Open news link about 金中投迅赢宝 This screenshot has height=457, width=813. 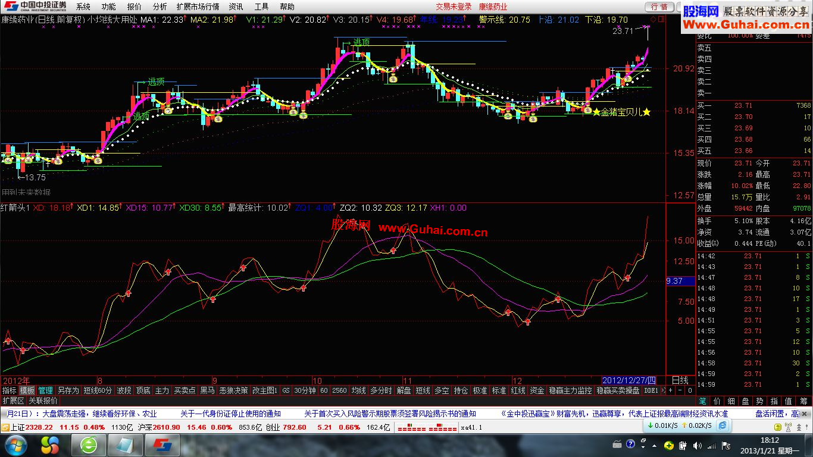pyautogui.click(x=614, y=414)
